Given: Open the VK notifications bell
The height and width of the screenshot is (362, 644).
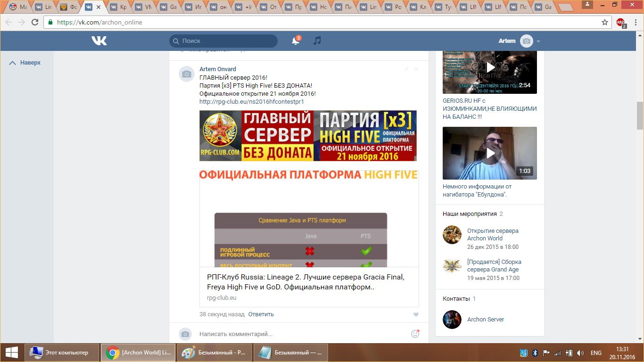Looking at the screenshot, I should (x=296, y=41).
